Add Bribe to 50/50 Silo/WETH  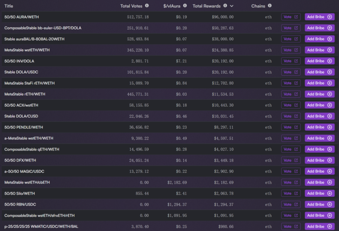click(x=319, y=193)
